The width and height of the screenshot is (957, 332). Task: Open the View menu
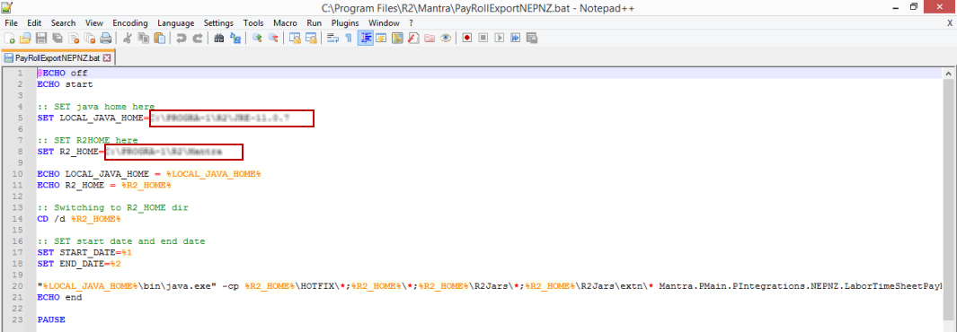pos(94,23)
